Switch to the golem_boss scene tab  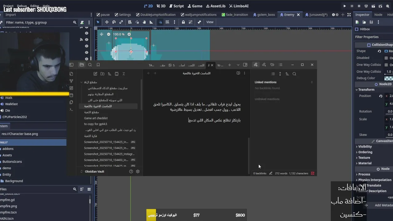coord(264,14)
